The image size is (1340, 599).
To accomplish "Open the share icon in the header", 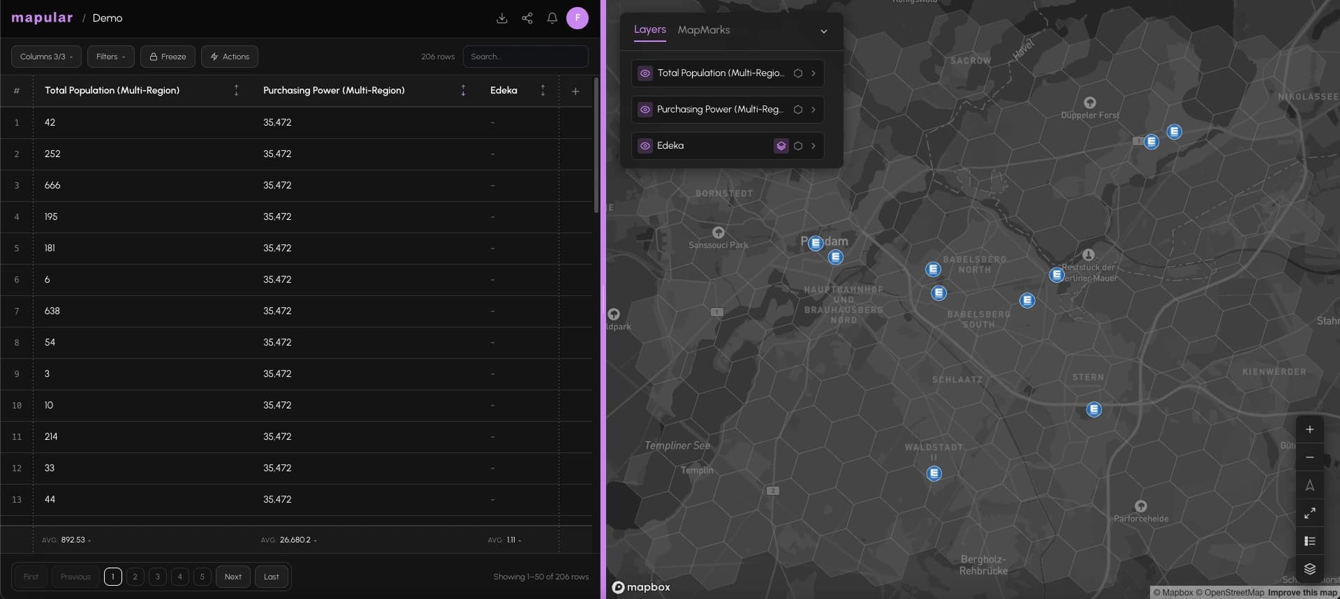I will click(x=527, y=18).
